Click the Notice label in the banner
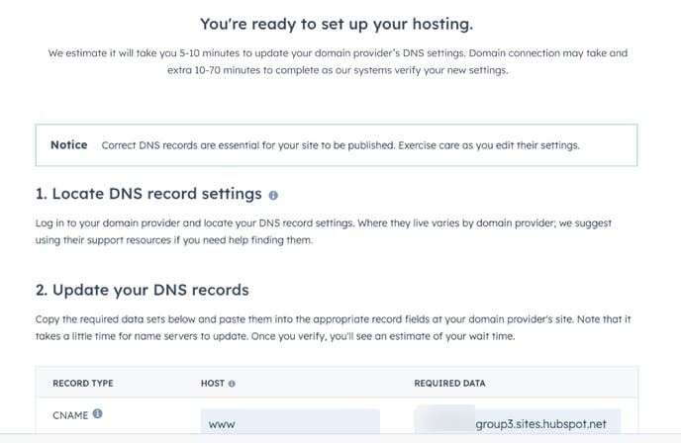Image resolution: width=681 pixels, height=443 pixels. coord(69,145)
